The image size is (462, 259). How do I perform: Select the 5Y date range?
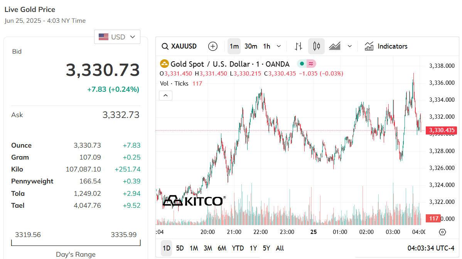pyautogui.click(x=266, y=249)
